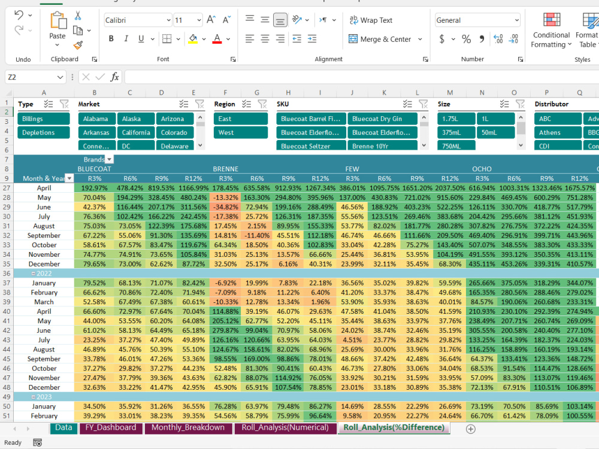The height and width of the screenshot is (449, 599).
Task: Open the Calibri font name dropdown
Action: tap(168, 20)
